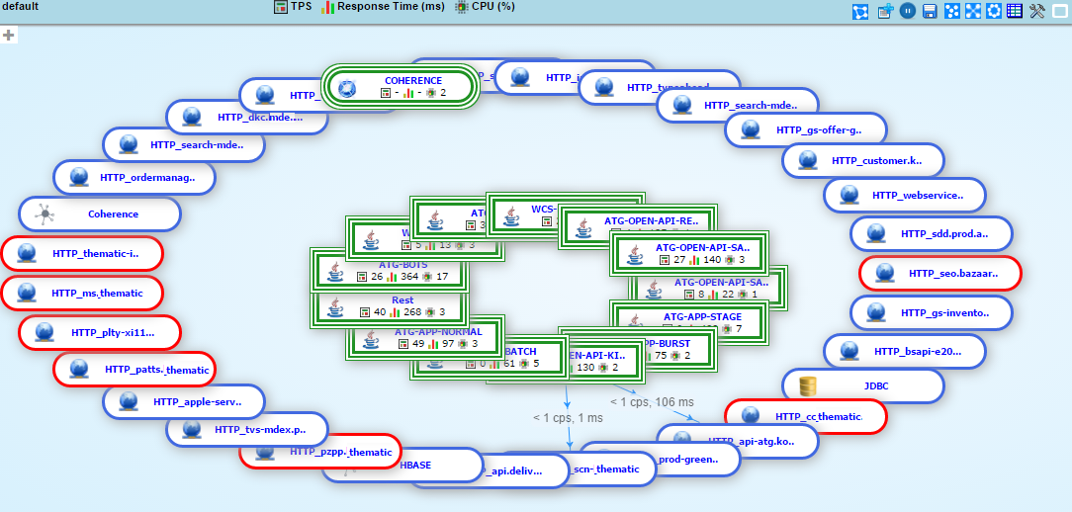Select the HTTP_gs-invento.. node
1072x512 pixels.
[932, 313]
